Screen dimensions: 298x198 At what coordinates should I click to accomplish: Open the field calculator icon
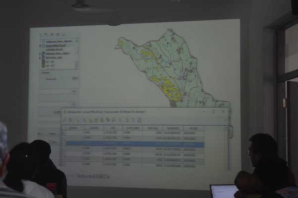point(139,120)
